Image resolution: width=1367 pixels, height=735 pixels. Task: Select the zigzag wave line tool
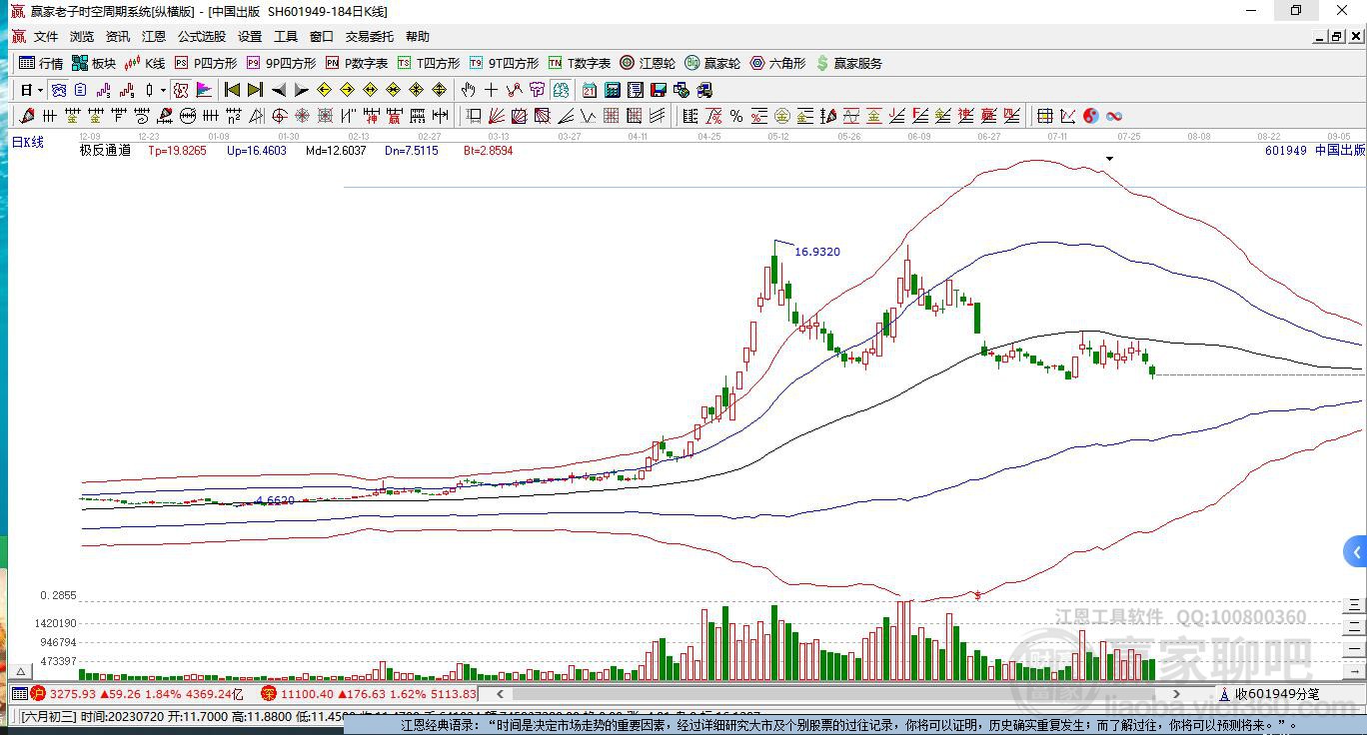tap(587, 116)
